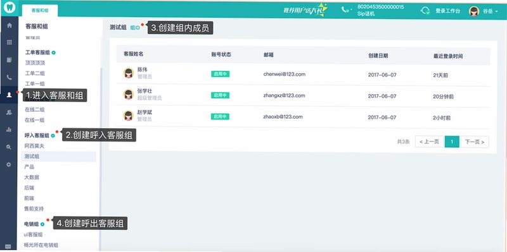
Task: Select the 杨光所在电销组 group
Action: pos(41,245)
